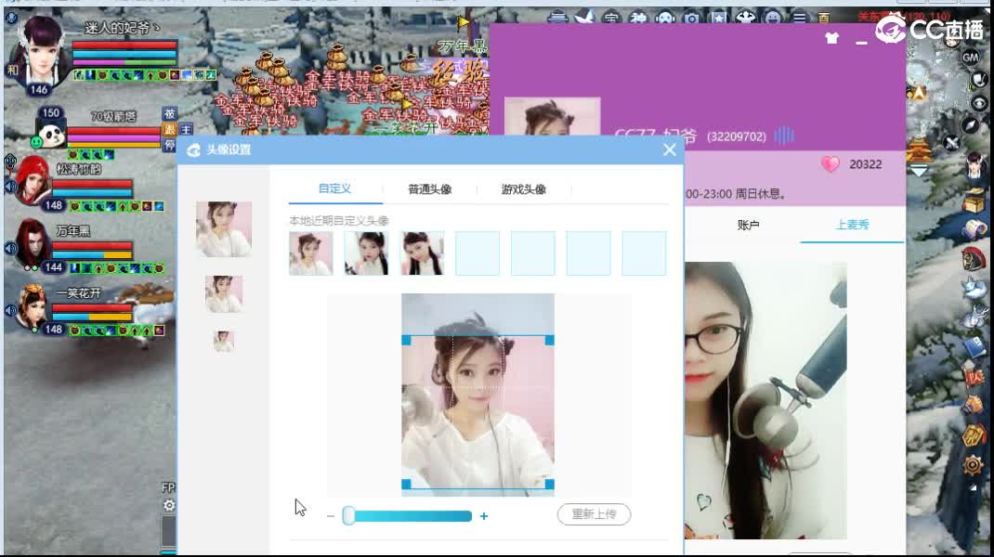Open the 账户 tab in the right panel
This screenshot has width=994, height=557.
[x=748, y=224]
